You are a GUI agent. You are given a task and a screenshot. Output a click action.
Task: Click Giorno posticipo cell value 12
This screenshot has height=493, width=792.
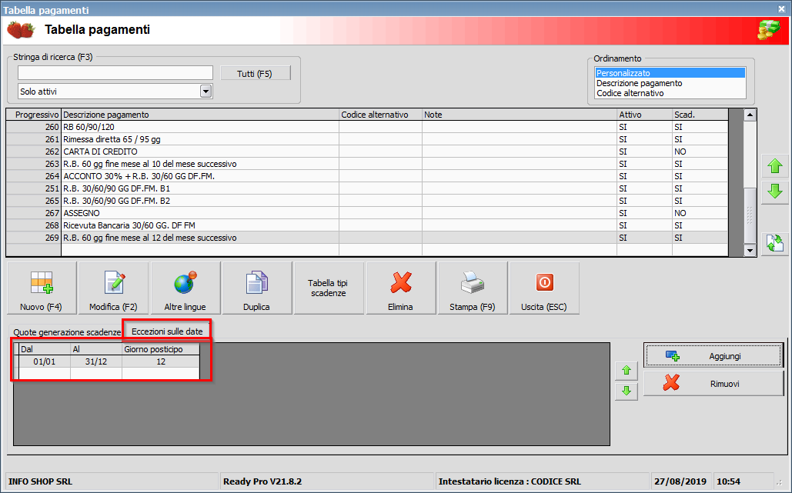pos(161,361)
